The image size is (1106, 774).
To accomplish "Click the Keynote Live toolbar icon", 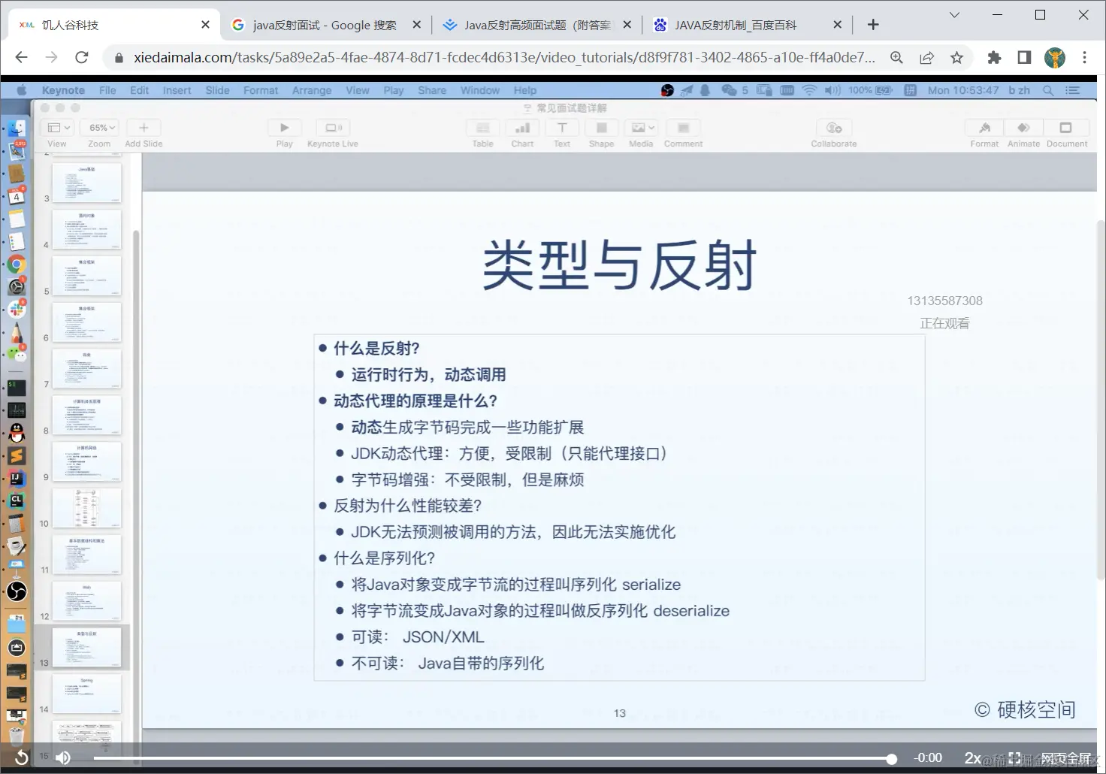I will [x=333, y=128].
